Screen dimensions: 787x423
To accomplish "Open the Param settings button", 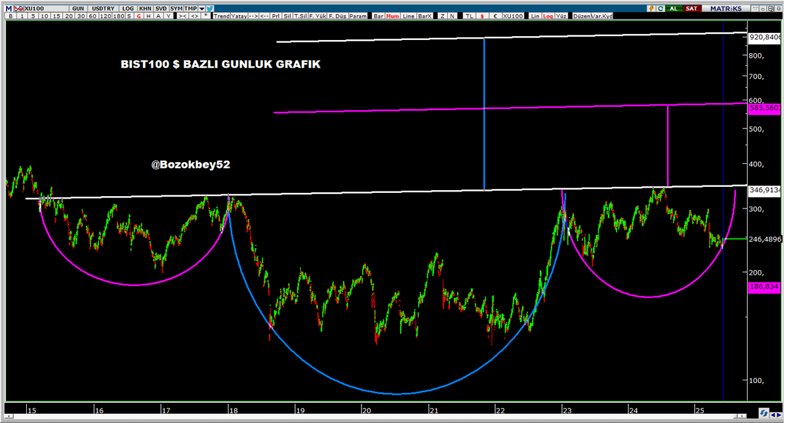I will click(x=358, y=16).
